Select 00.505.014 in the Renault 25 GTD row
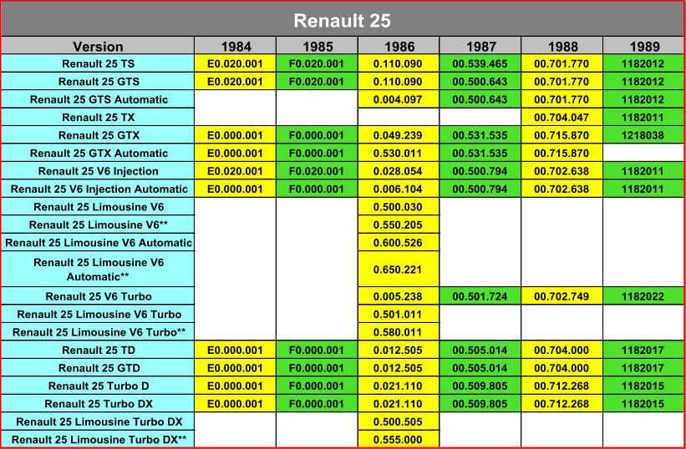 point(480,368)
